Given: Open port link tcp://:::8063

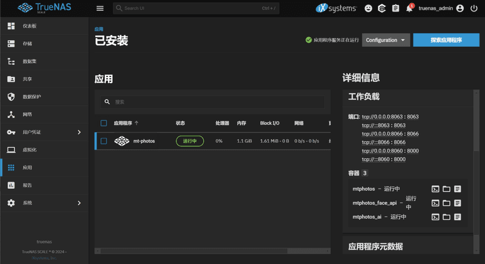Looking at the screenshot, I should coord(376,126).
